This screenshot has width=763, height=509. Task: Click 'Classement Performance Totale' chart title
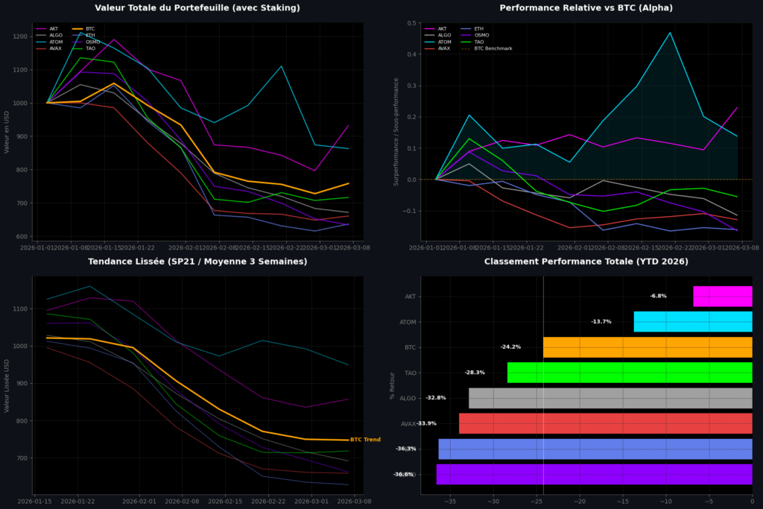[x=586, y=262]
